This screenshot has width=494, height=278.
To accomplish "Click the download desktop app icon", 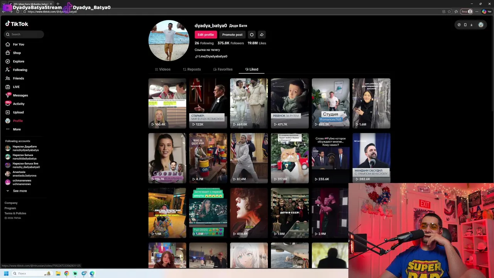I will point(471,25).
